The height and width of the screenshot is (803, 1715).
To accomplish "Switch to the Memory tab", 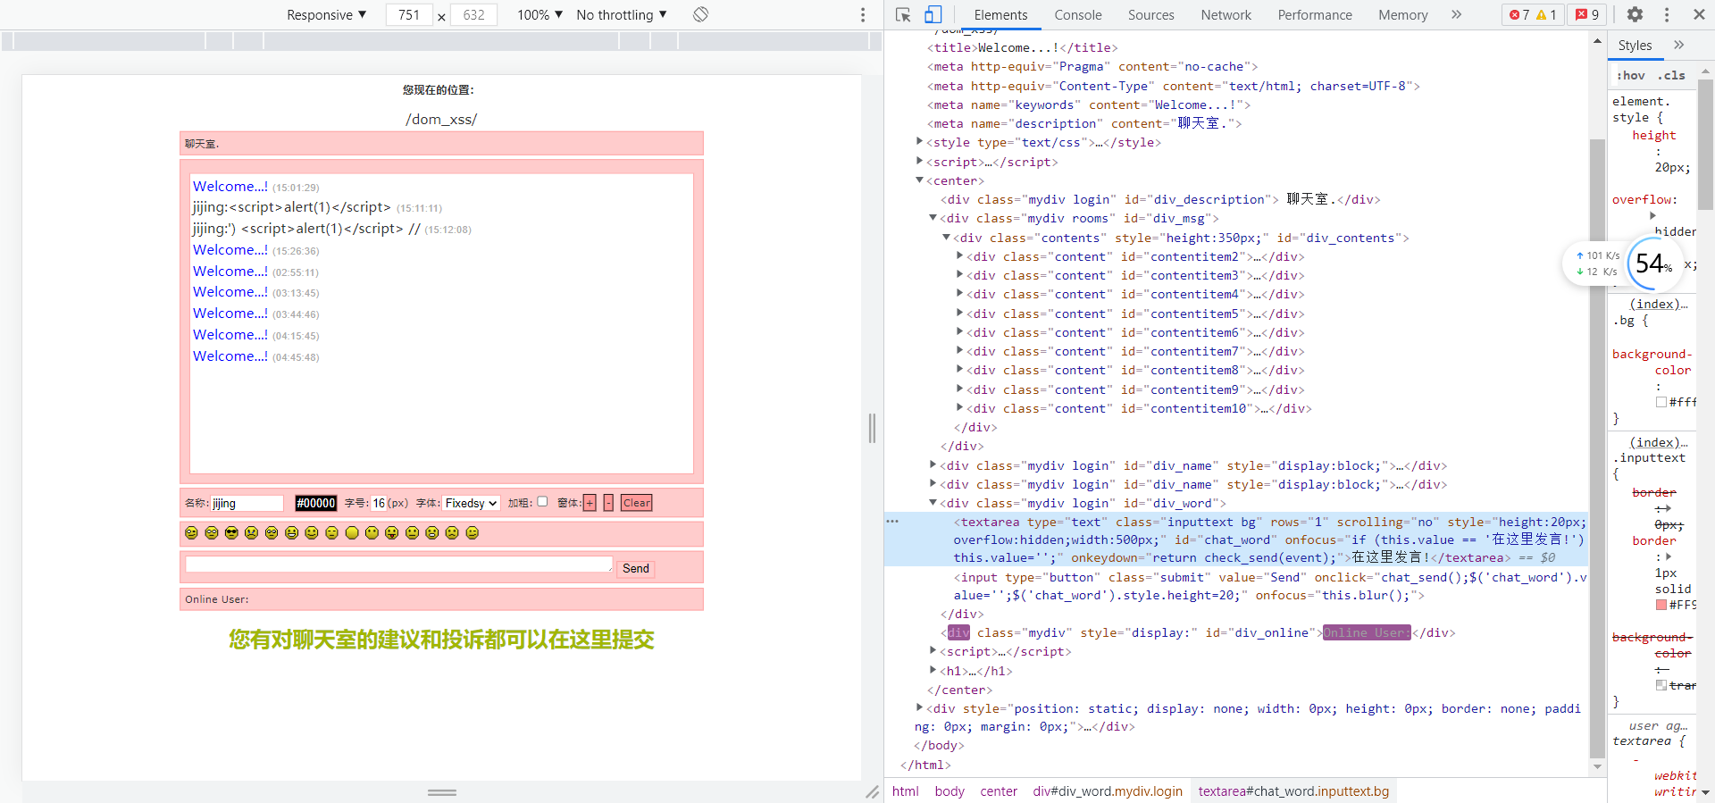I will [1403, 14].
